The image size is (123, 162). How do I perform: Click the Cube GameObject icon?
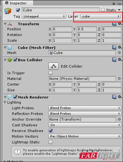tap(8, 11)
